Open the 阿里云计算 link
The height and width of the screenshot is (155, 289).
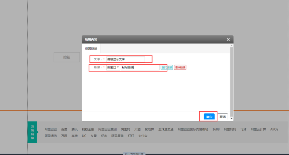click(258, 129)
